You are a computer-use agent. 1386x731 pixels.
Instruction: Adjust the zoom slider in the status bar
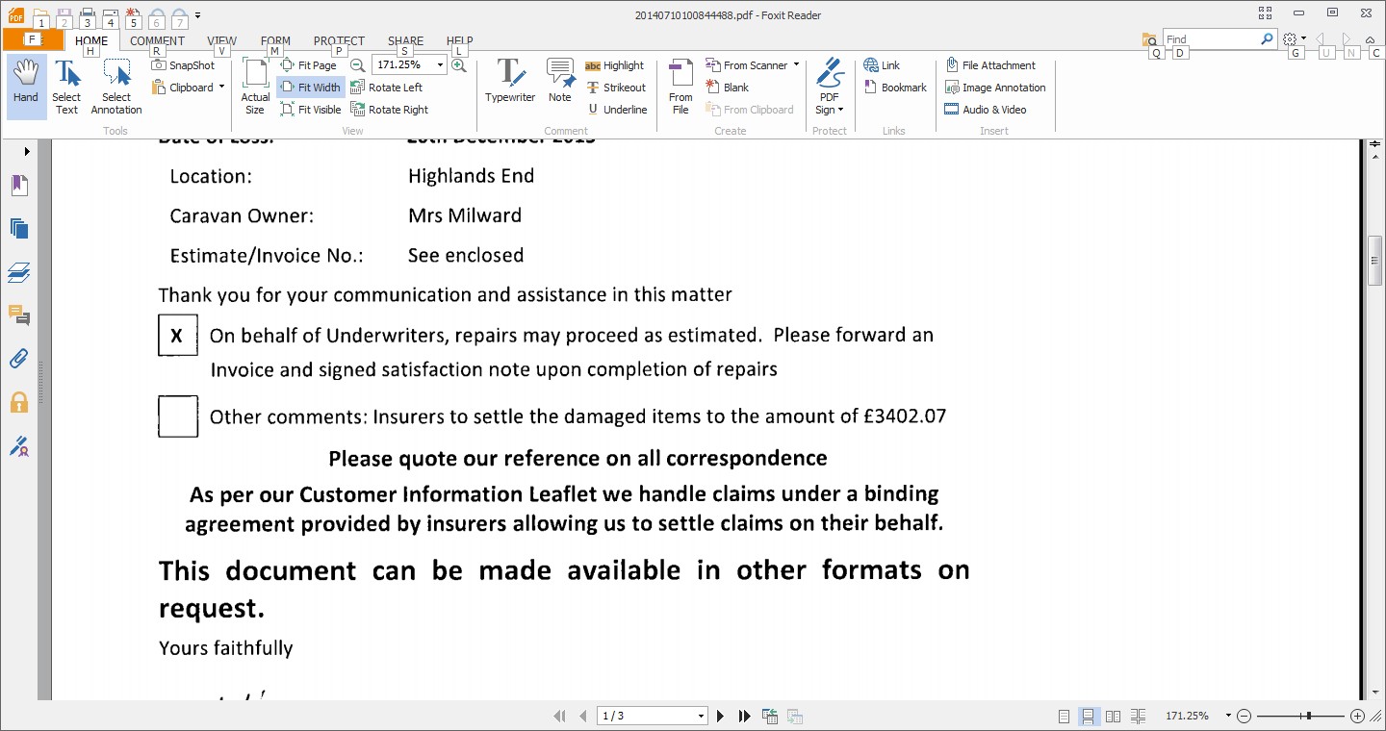[x=1307, y=717]
